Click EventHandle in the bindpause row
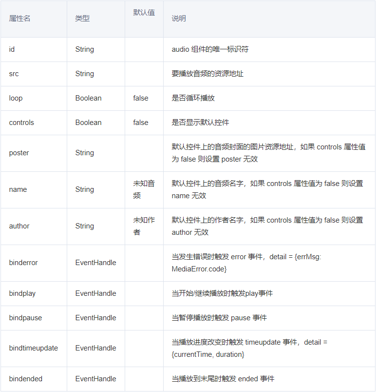The width and height of the screenshot is (376, 392). 95,318
